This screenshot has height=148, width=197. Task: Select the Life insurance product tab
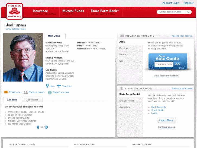(x=130, y=61)
